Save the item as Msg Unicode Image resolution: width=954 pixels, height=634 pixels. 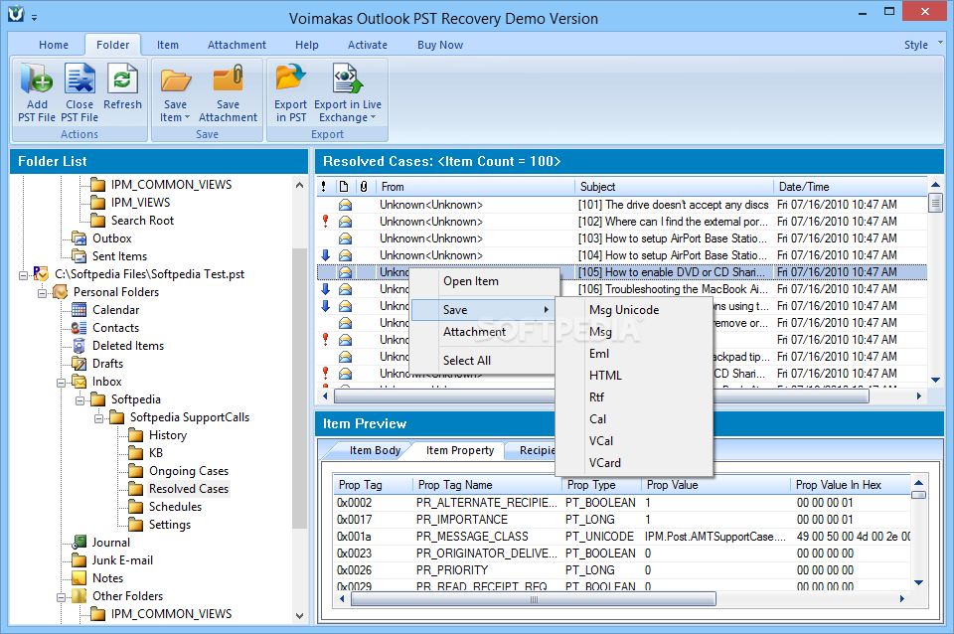click(x=624, y=310)
